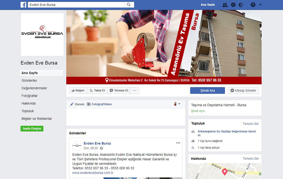
Task: Open friend requests icon in top bar
Action: pyautogui.click(x=225, y=5)
